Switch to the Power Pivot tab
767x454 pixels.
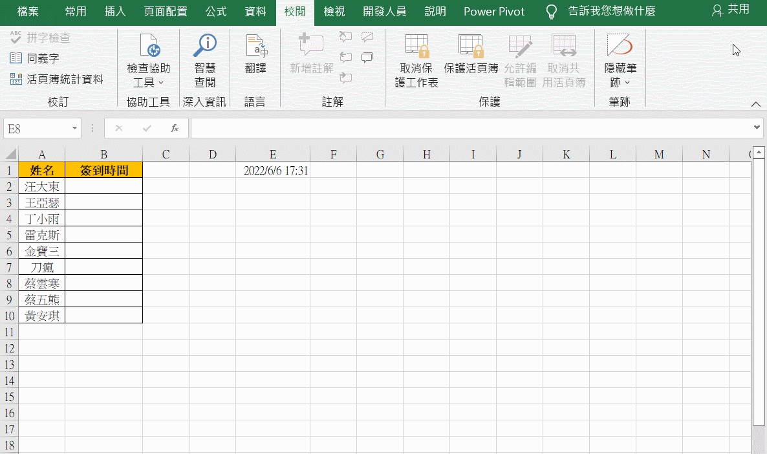494,12
